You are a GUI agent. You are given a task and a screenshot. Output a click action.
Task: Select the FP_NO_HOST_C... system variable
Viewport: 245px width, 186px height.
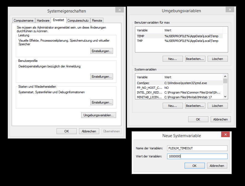[180, 88]
